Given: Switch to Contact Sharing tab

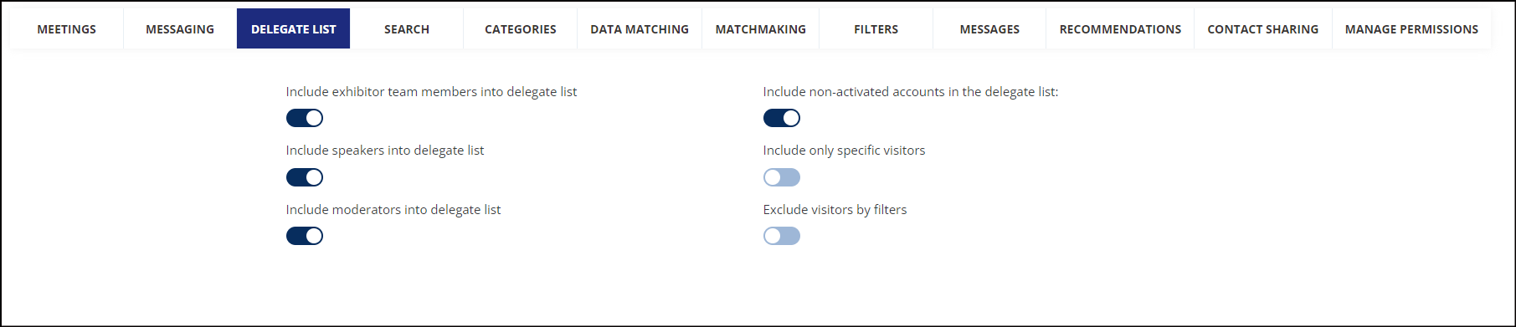Looking at the screenshot, I should click(1262, 28).
